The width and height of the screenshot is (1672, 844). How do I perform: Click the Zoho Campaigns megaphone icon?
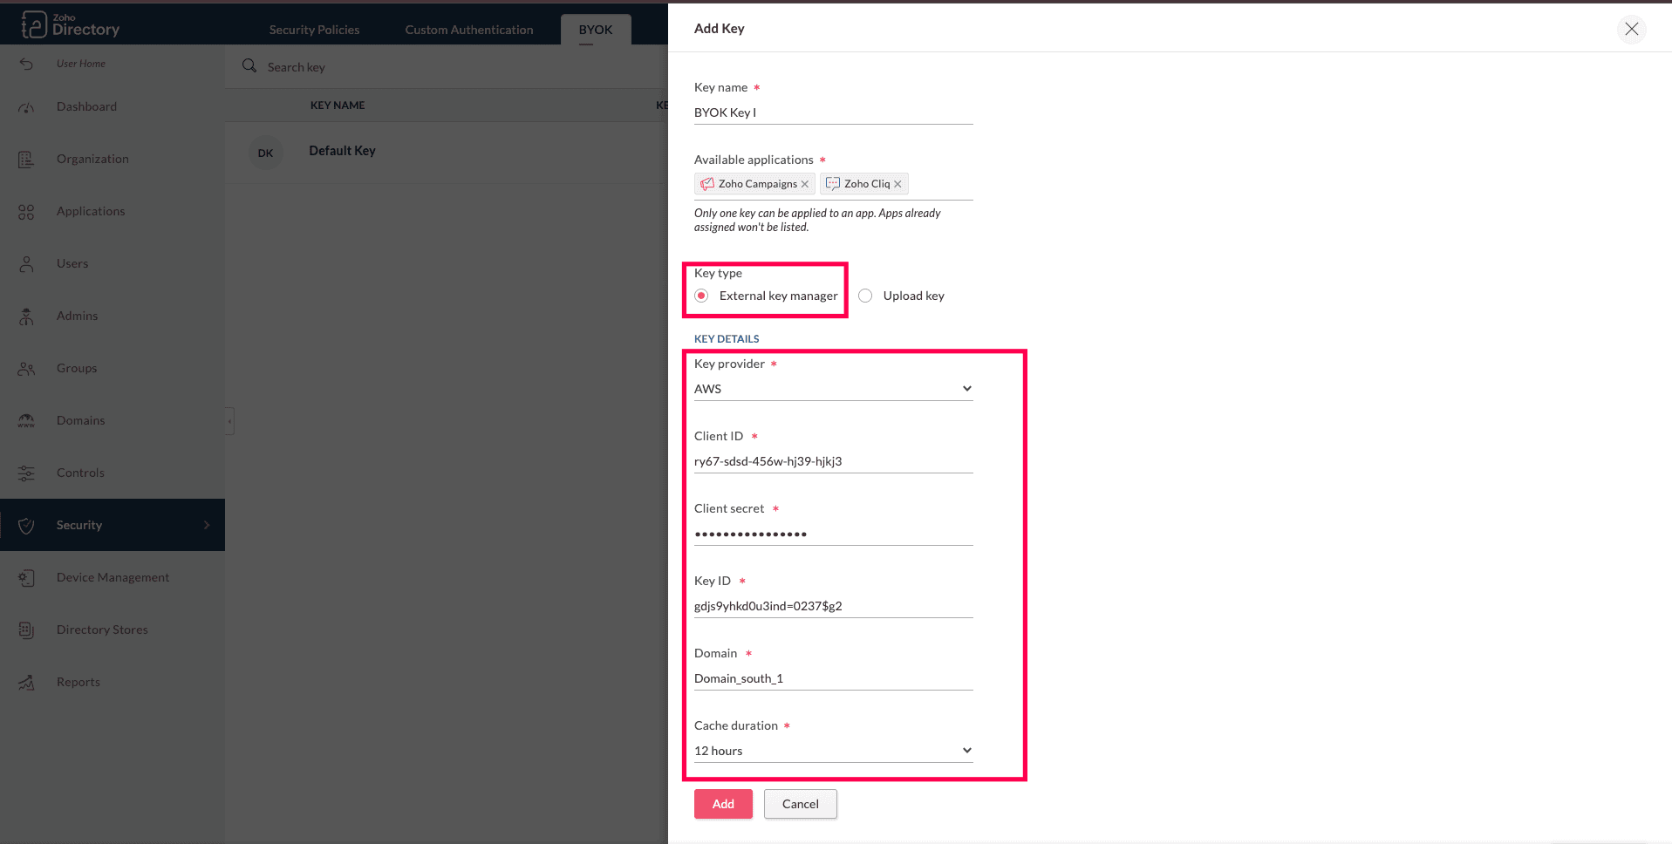[x=707, y=184]
